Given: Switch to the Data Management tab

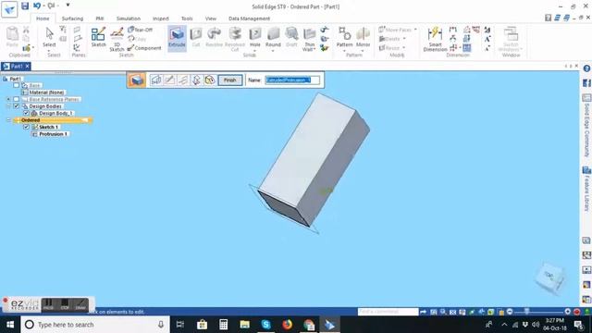Looking at the screenshot, I should tap(249, 18).
